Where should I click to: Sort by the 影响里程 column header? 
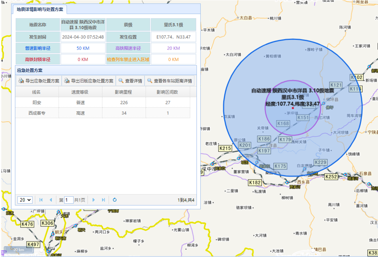point(124,92)
